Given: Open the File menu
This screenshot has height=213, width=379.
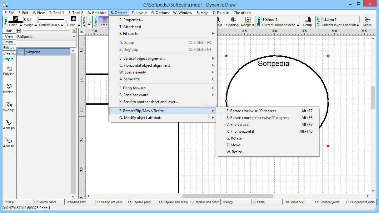Looking at the screenshot, I should pos(9,13).
